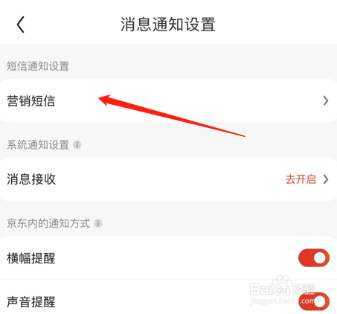The height and width of the screenshot is (314, 337).
Task: Tap the 声音提醒 label
Action: tap(31, 302)
